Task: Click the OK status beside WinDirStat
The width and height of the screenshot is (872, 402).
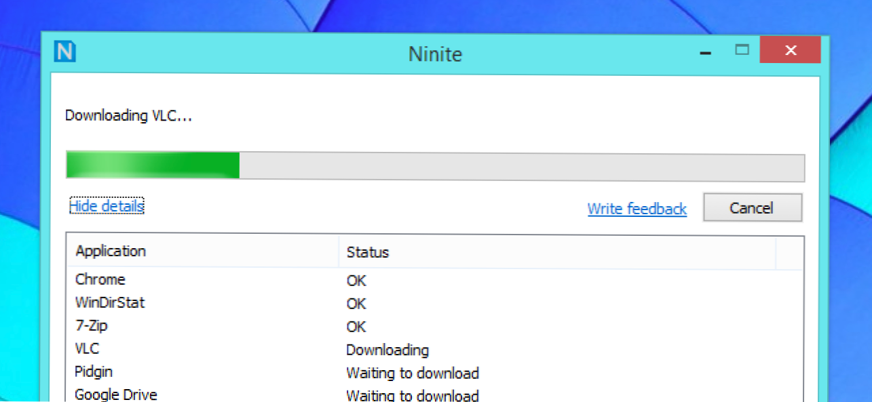Action: (356, 304)
